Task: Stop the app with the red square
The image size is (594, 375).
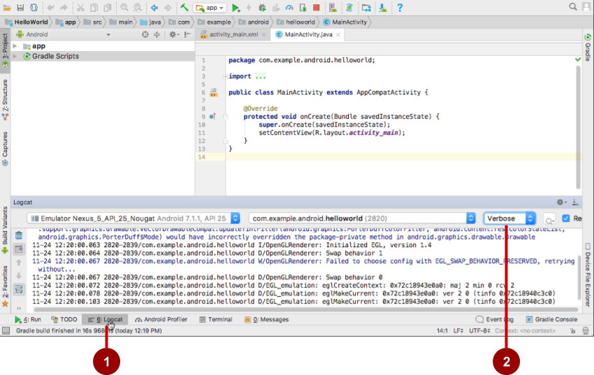Action: [317, 8]
